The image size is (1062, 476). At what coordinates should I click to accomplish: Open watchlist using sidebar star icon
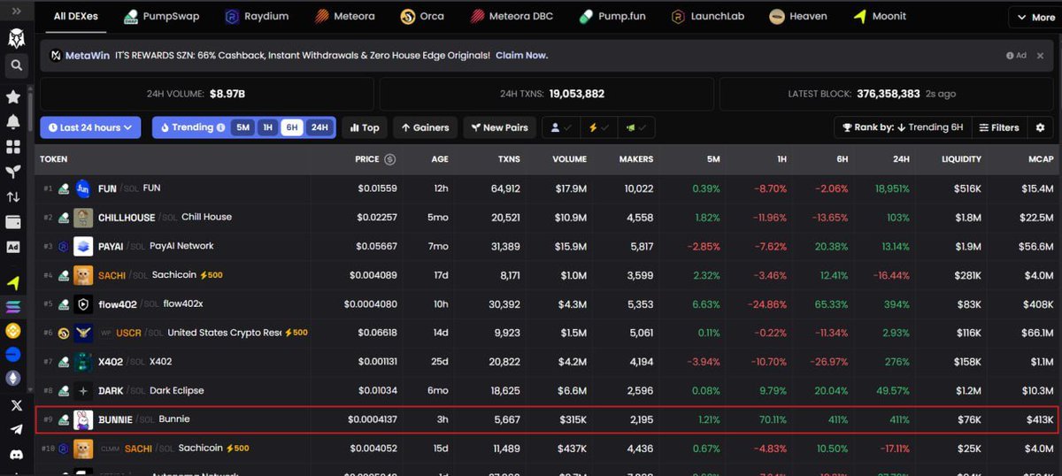(13, 96)
